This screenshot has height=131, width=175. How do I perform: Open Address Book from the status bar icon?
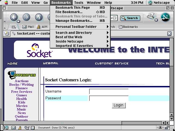click(33, 128)
